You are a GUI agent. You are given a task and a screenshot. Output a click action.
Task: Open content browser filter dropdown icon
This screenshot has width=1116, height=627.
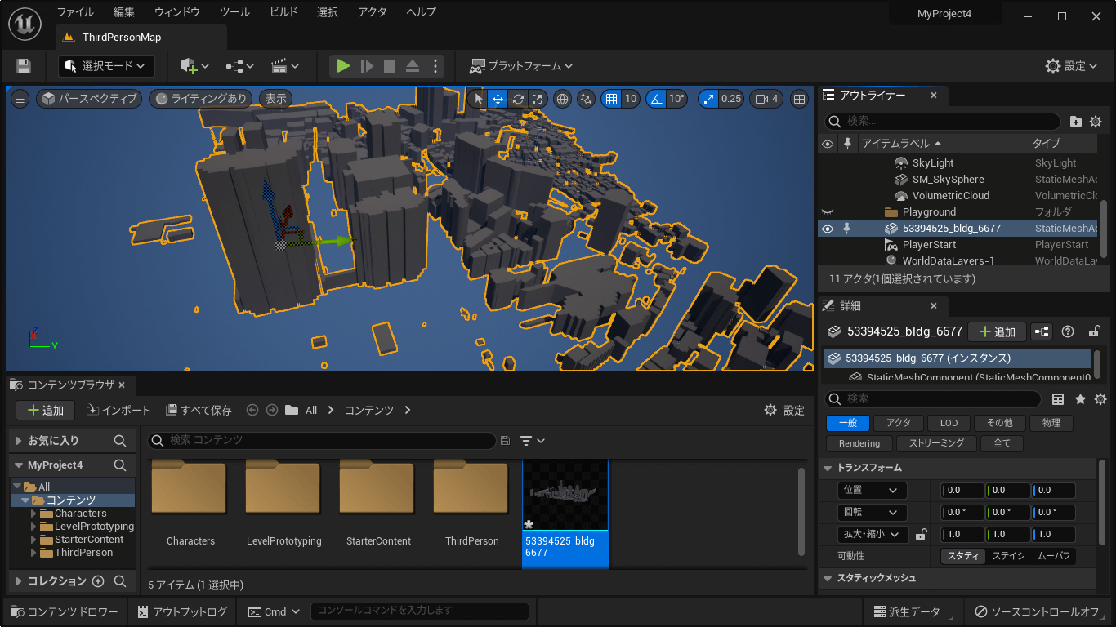(x=533, y=441)
